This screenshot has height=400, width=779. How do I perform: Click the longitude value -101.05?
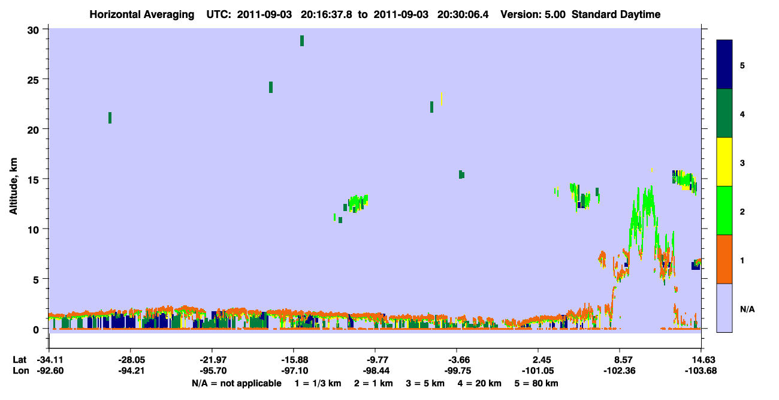pyautogui.click(x=538, y=371)
